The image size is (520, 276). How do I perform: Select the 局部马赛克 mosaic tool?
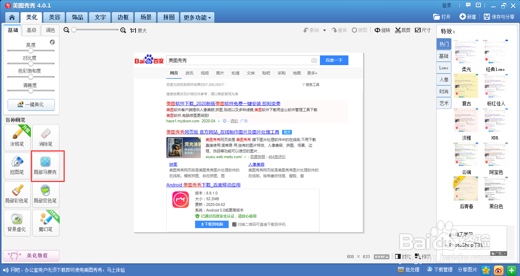point(46,165)
